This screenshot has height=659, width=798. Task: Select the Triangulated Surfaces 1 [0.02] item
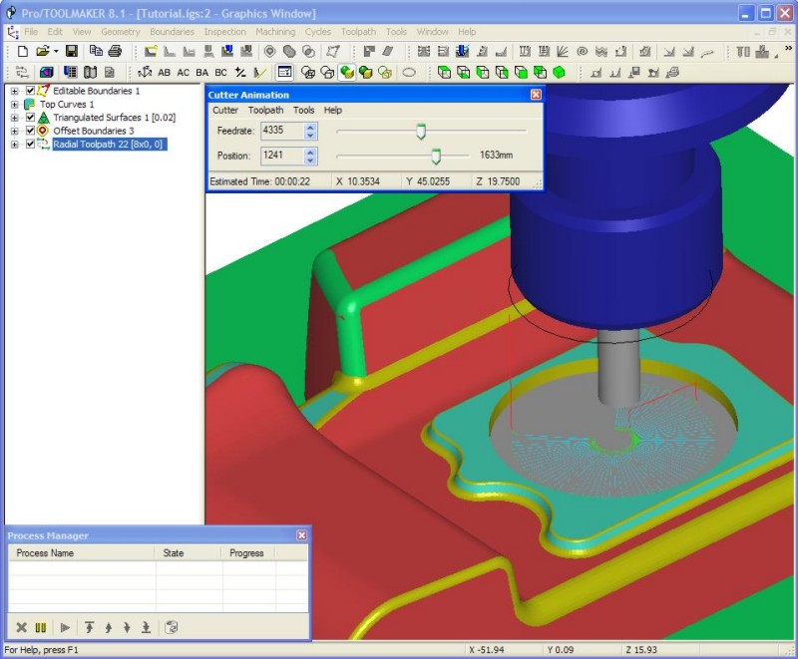click(114, 118)
